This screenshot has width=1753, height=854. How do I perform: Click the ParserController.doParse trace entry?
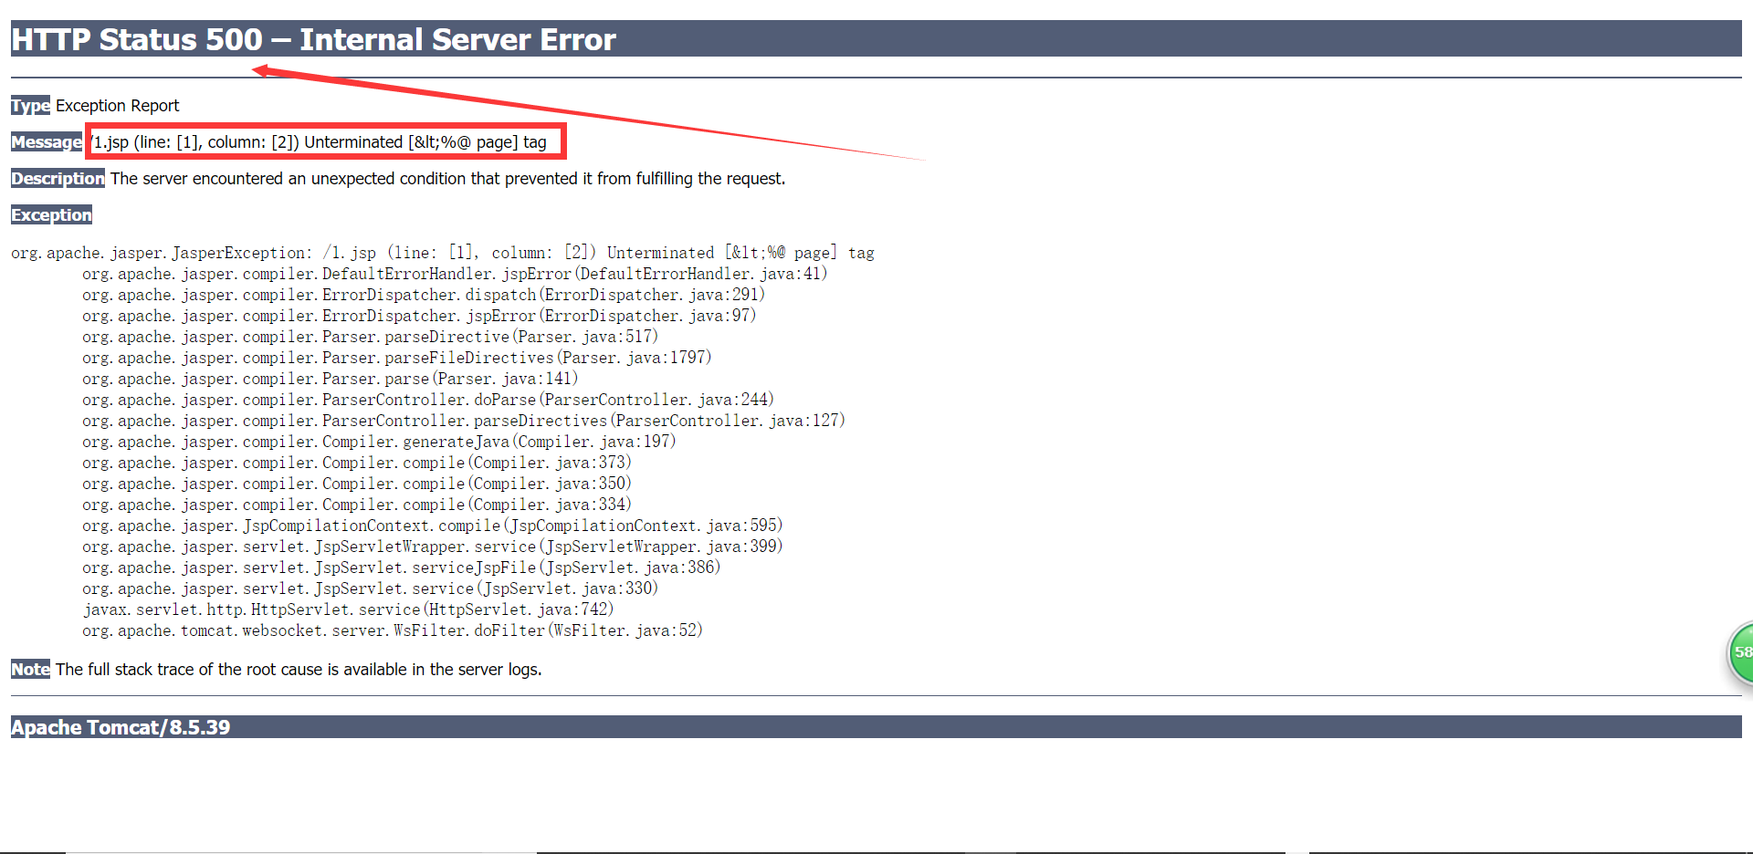click(427, 399)
